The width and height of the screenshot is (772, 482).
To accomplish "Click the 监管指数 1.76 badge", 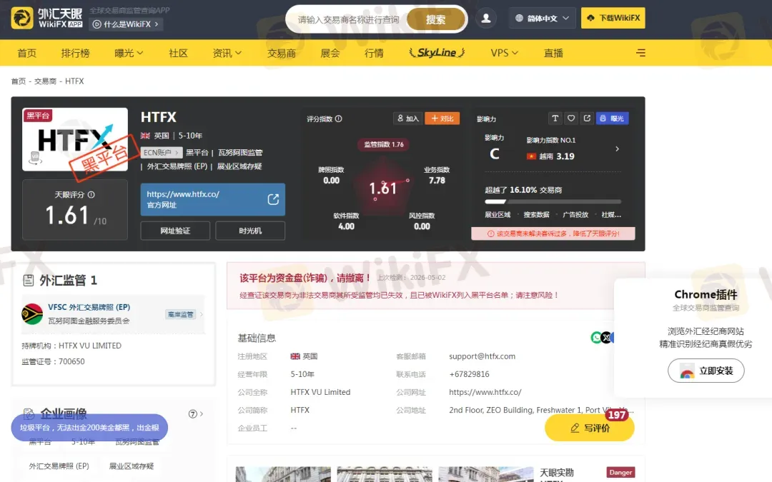I will 384,144.
